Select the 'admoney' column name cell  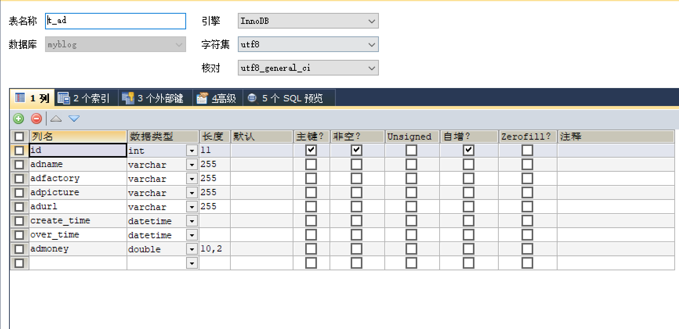[x=78, y=249]
